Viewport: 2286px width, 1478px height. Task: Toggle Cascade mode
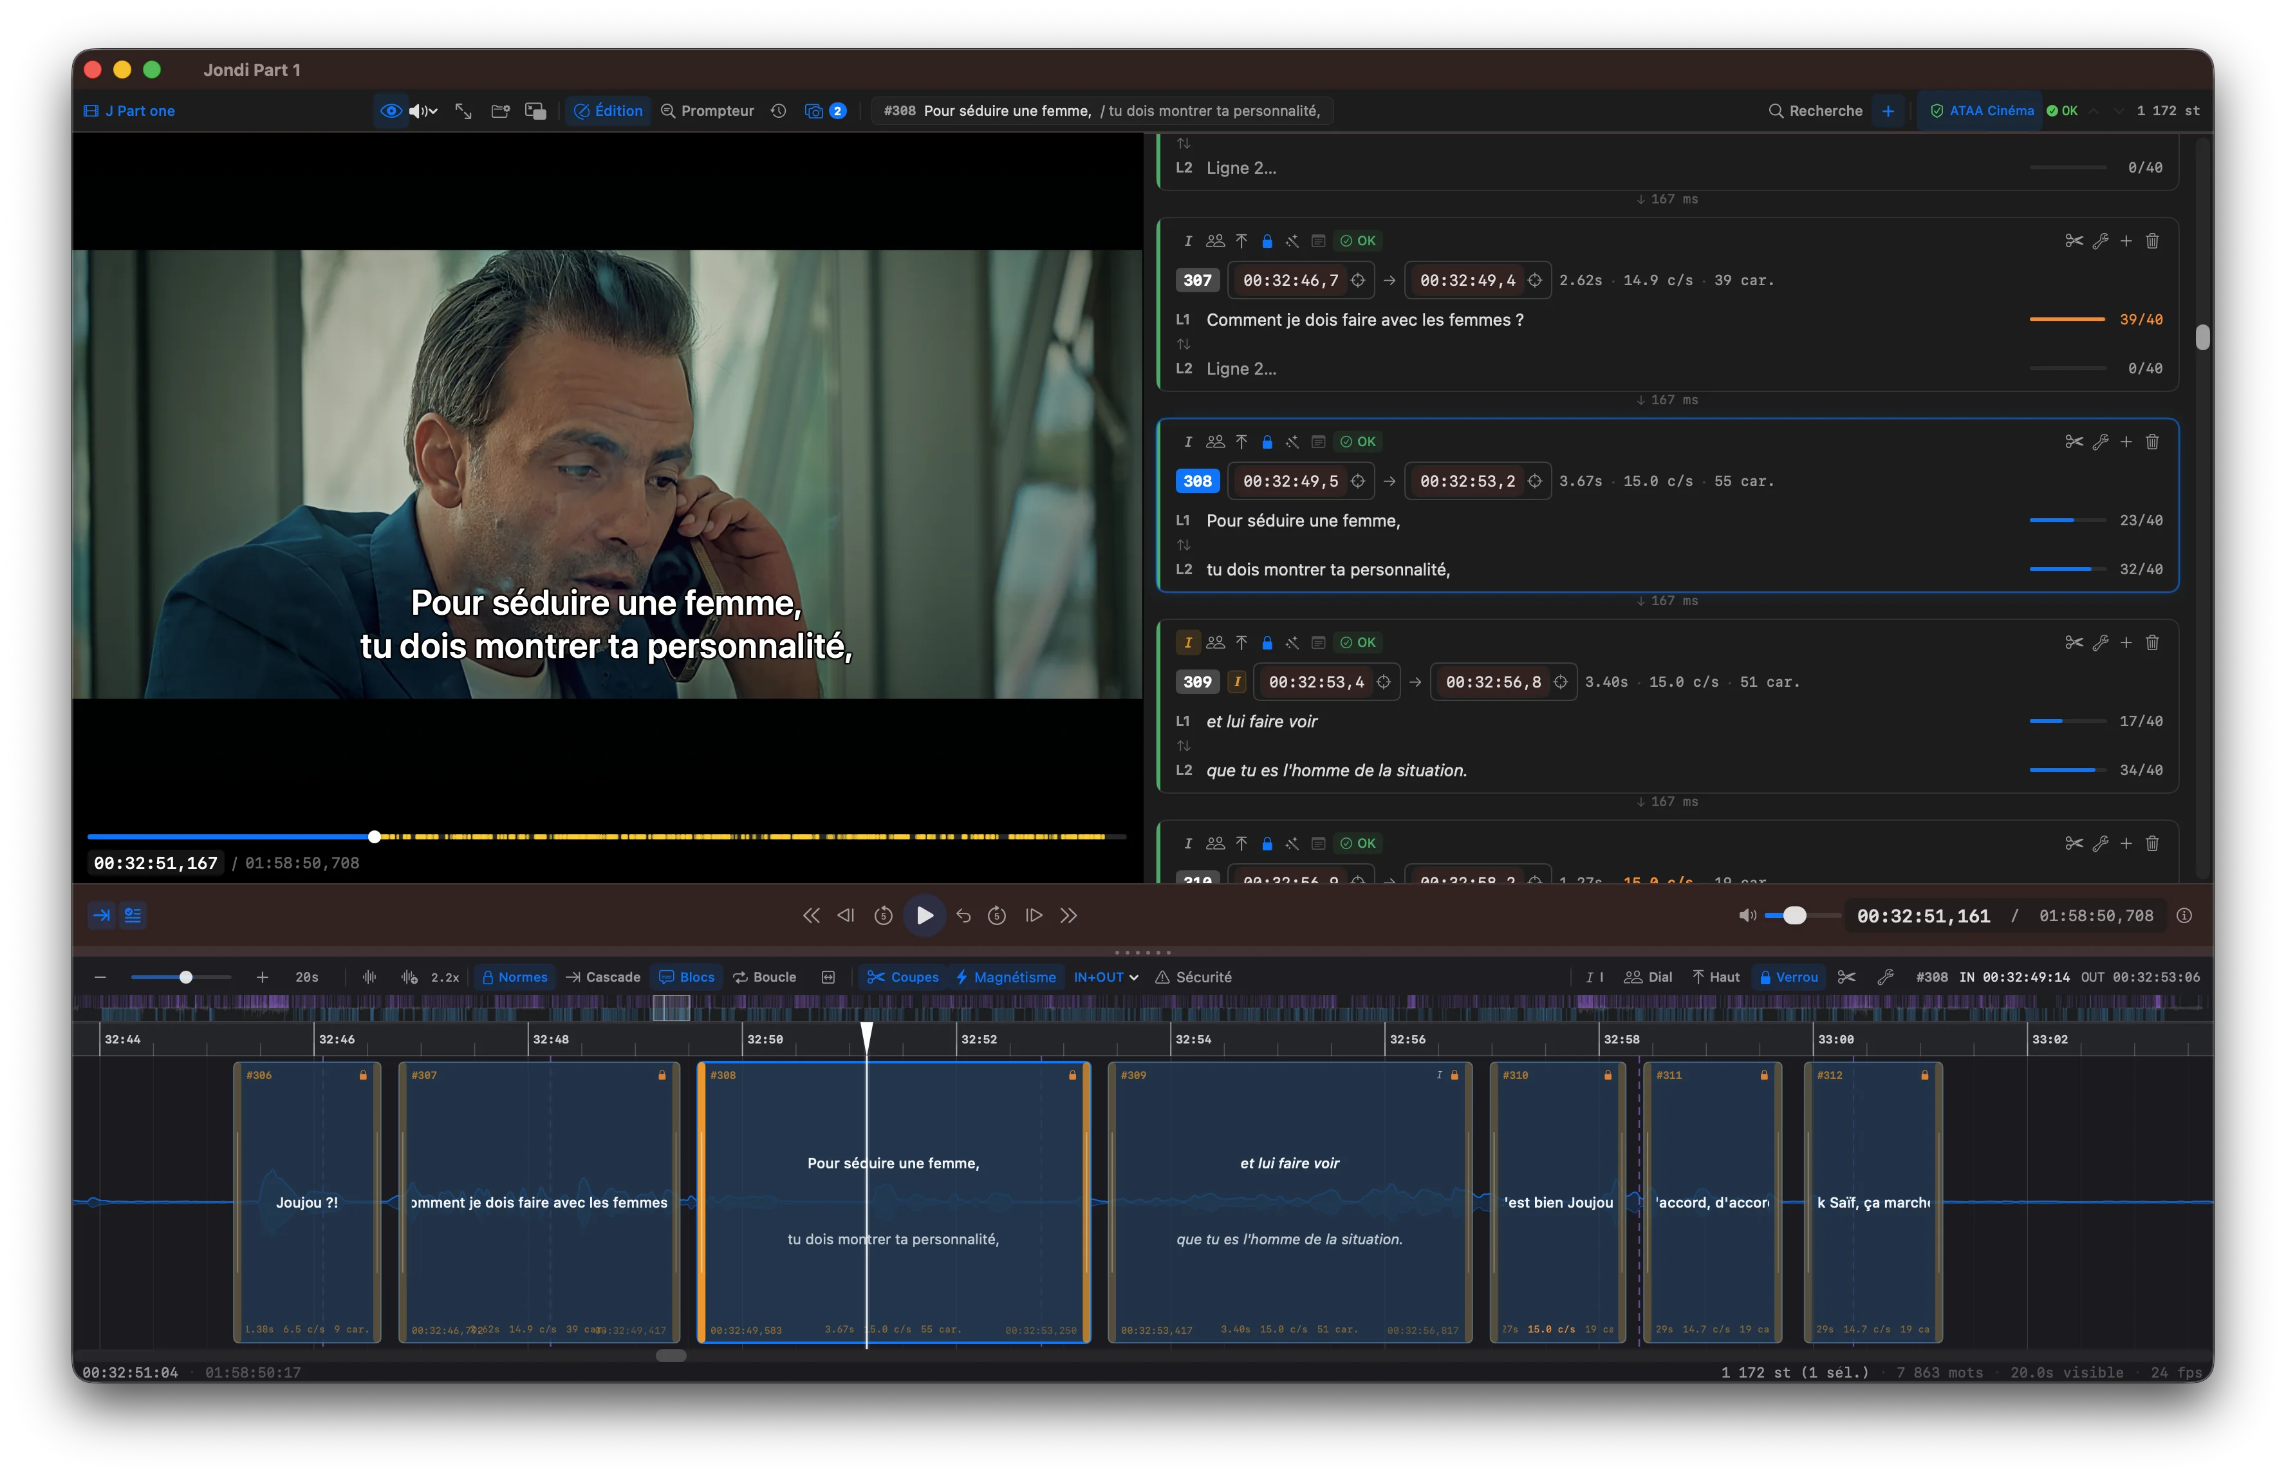point(602,977)
